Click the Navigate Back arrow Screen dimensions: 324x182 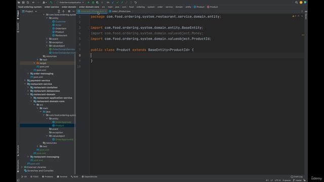[33, 3]
